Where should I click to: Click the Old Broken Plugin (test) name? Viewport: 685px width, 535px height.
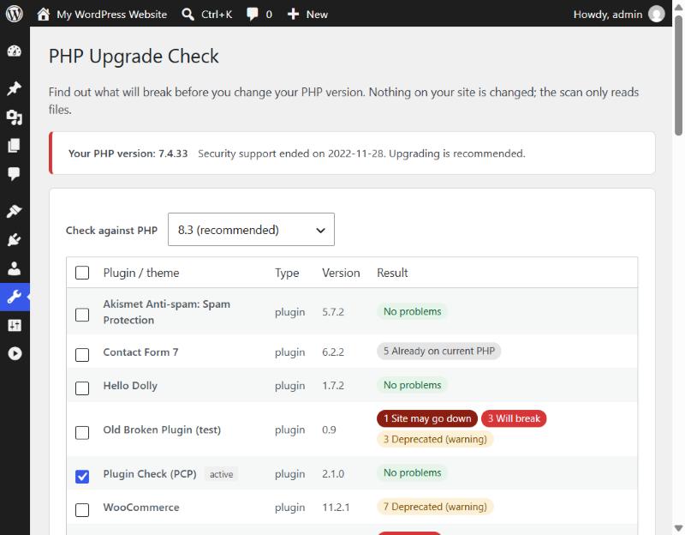click(162, 430)
